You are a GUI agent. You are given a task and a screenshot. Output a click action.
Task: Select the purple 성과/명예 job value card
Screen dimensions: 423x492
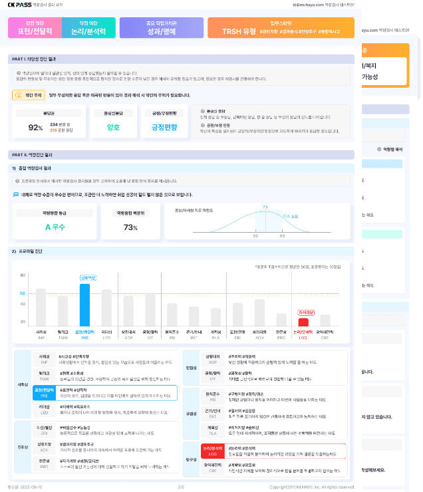coord(162,28)
